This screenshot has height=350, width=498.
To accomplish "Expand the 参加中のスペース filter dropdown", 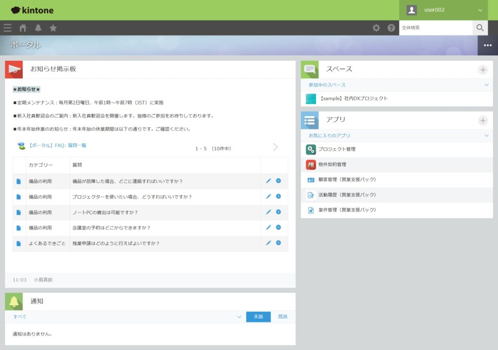I will click(x=486, y=85).
